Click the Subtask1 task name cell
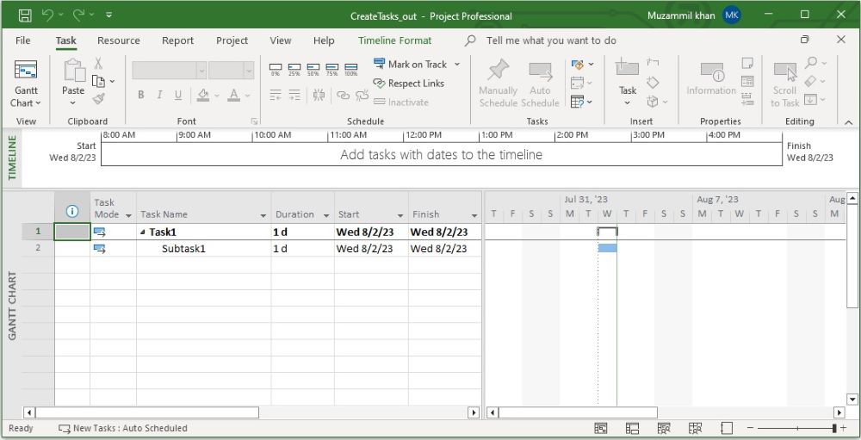Image resolution: width=861 pixels, height=440 pixels. coord(202,249)
